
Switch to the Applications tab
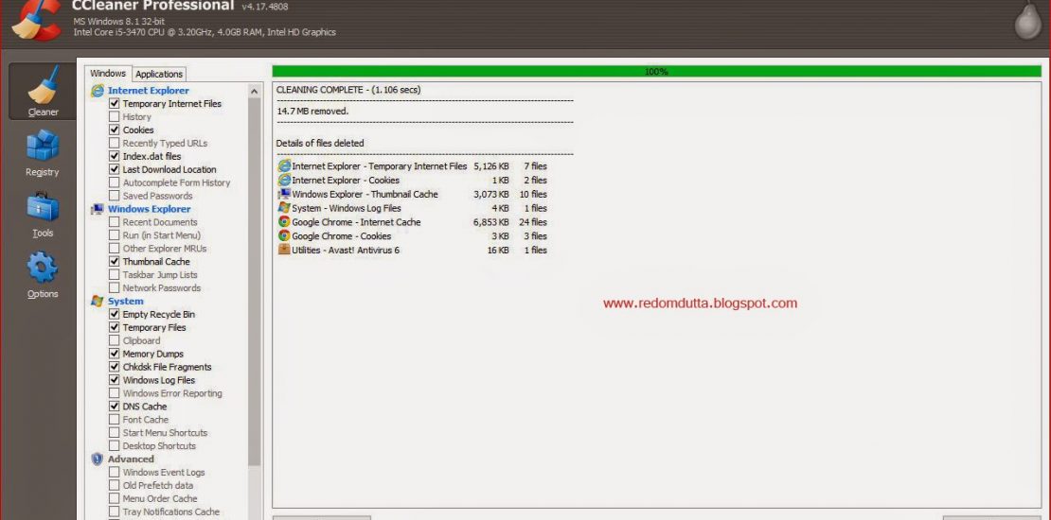(x=159, y=74)
